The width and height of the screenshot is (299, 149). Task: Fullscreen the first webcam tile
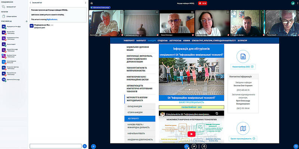[121, 12]
